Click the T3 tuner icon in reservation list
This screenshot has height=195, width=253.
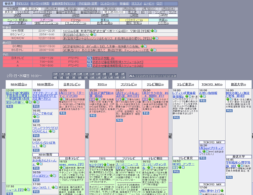click(90, 66)
